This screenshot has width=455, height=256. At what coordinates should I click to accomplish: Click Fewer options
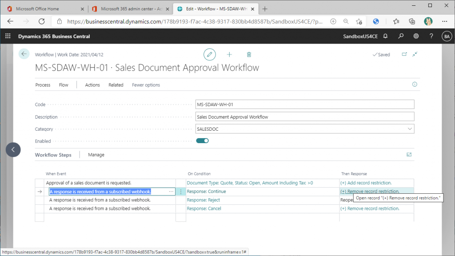click(146, 85)
